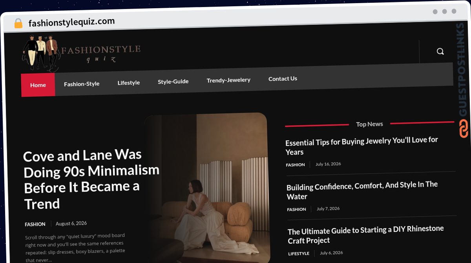471x263 pixels.
Task: Select the Home menu tab
Action: [x=38, y=85]
